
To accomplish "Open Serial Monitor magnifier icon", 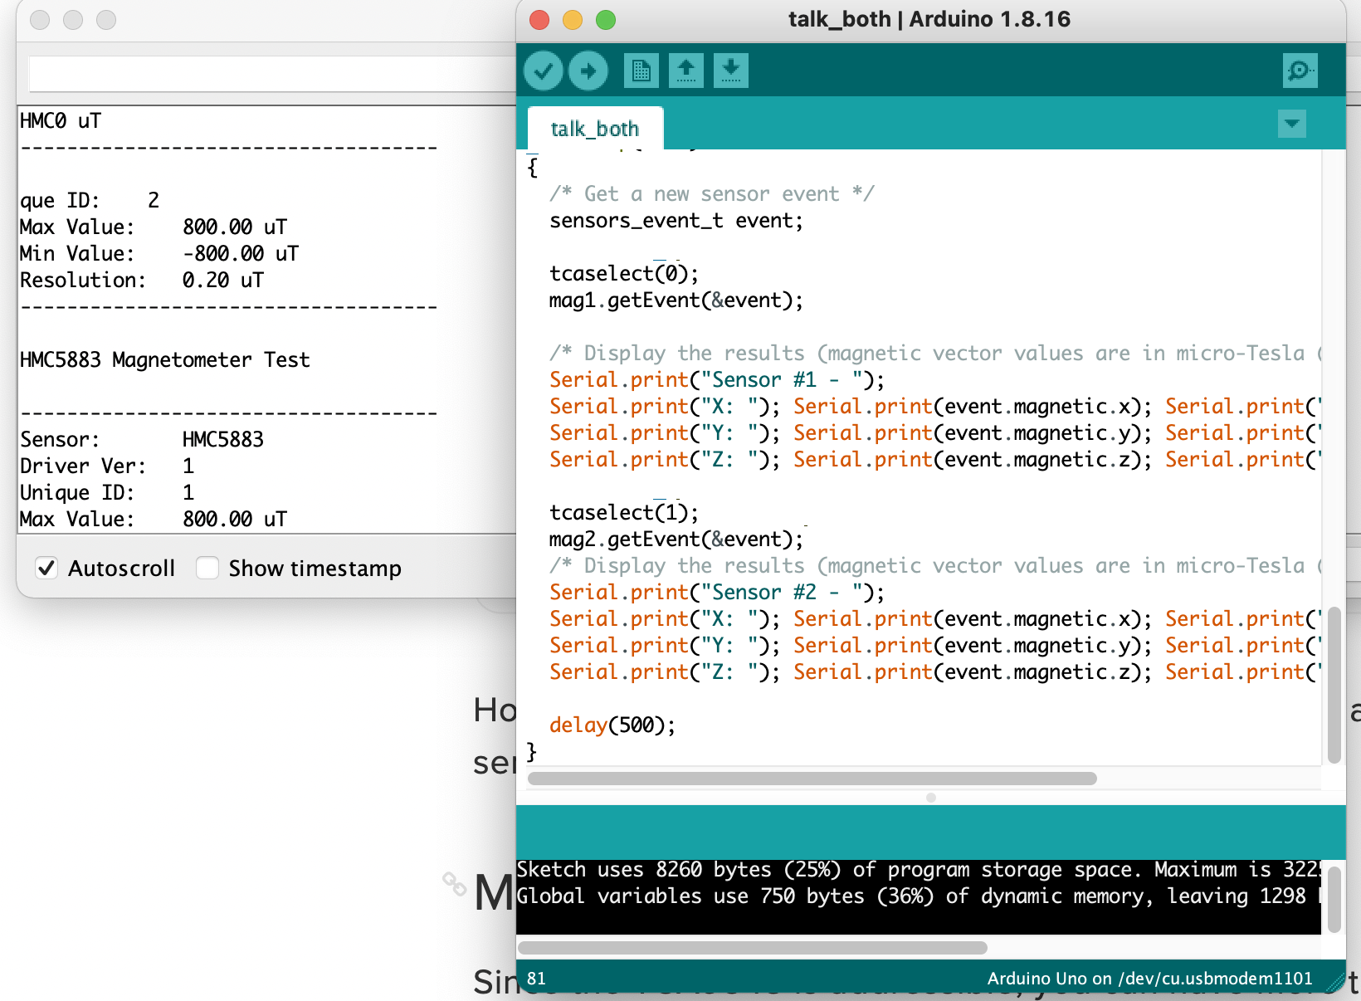I will [x=1299, y=71].
